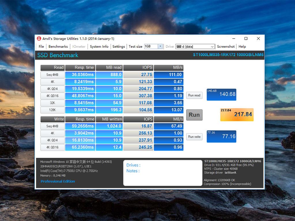Image resolution: width=295 pixels, height=221 pixels.
Task: Click the Run button
Action: (x=194, y=115)
